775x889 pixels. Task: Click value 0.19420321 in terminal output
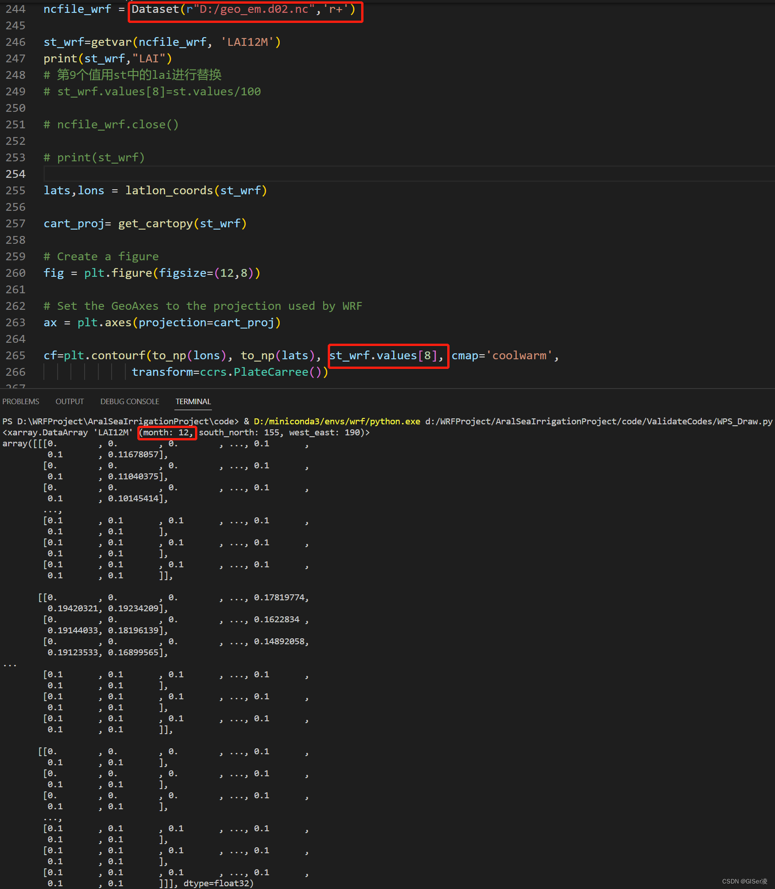point(72,609)
